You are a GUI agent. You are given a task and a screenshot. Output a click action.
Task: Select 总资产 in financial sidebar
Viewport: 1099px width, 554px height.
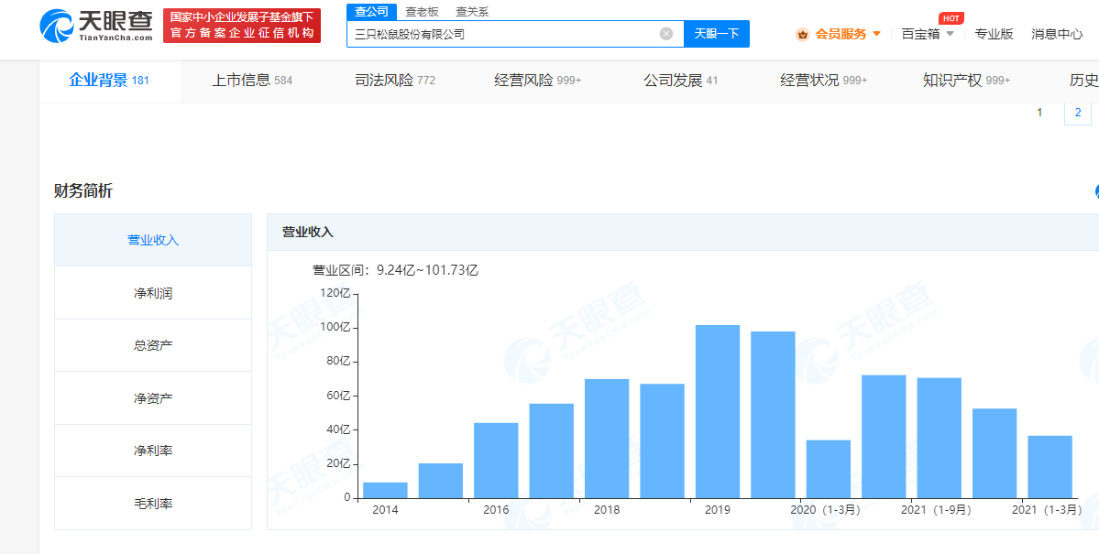point(153,345)
